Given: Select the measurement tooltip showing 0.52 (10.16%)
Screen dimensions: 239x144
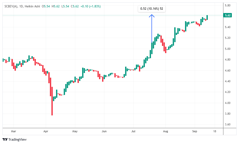Looking at the screenshot, I should [152, 9].
